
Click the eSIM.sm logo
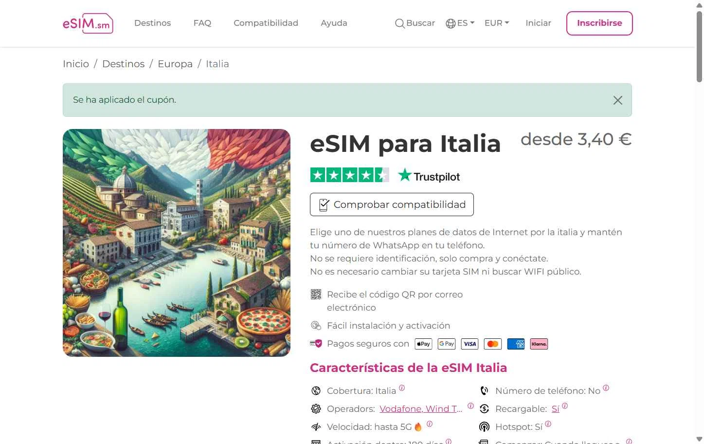point(88,23)
